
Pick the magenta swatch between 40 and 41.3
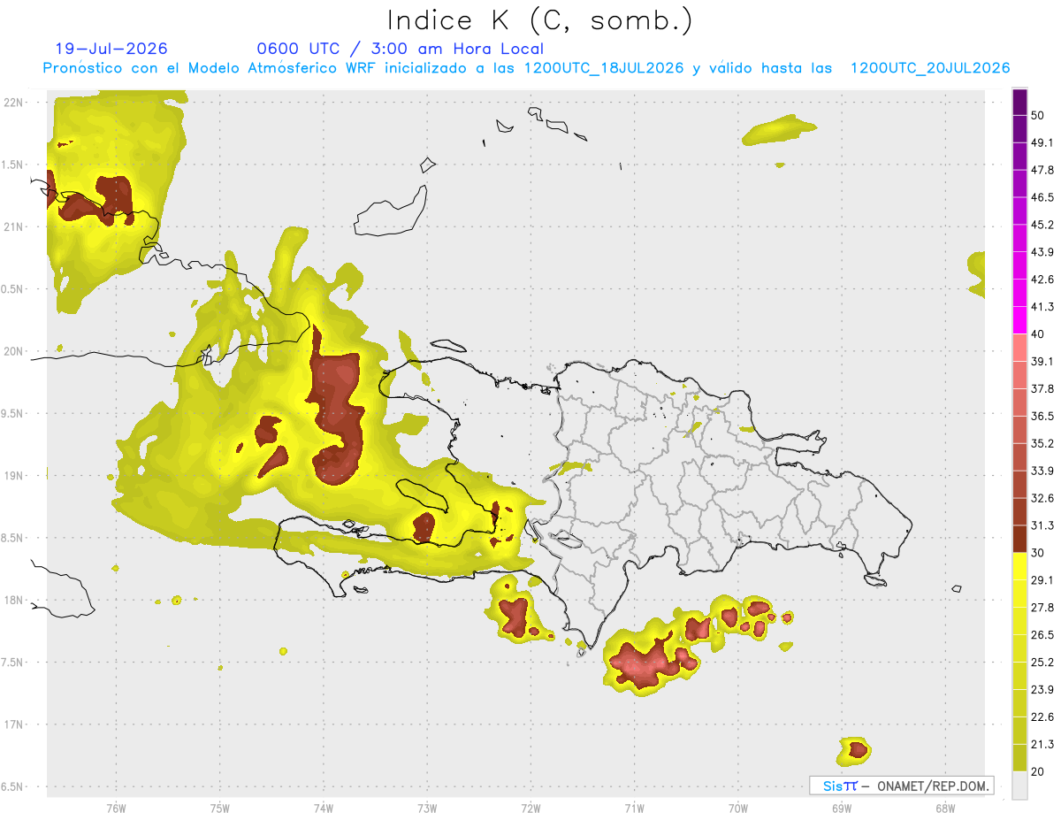click(1019, 320)
